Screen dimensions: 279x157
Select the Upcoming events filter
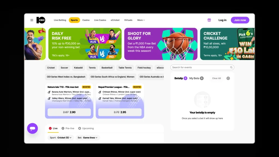tap(86, 128)
